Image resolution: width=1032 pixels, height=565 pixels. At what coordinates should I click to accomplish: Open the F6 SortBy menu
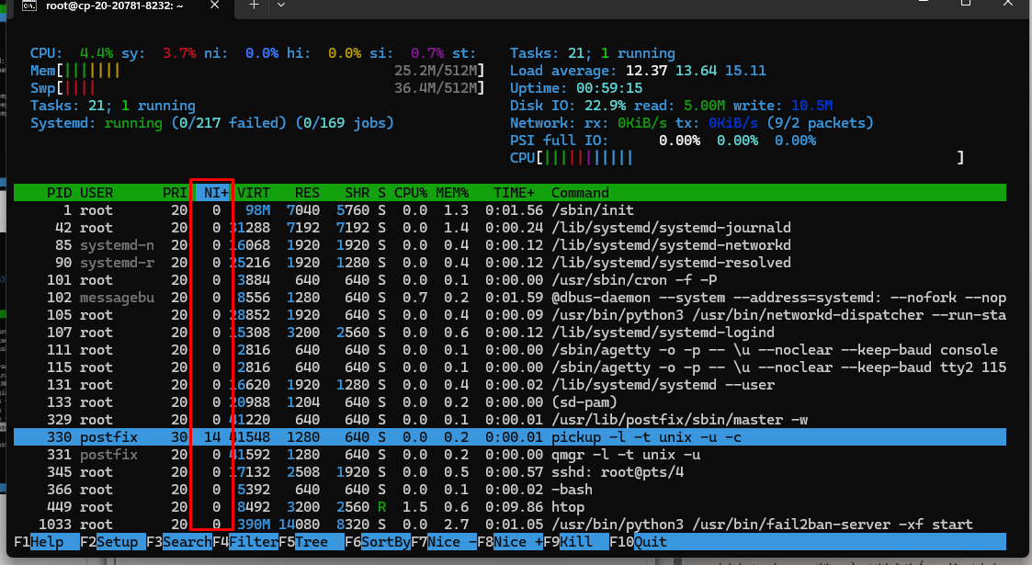click(377, 542)
